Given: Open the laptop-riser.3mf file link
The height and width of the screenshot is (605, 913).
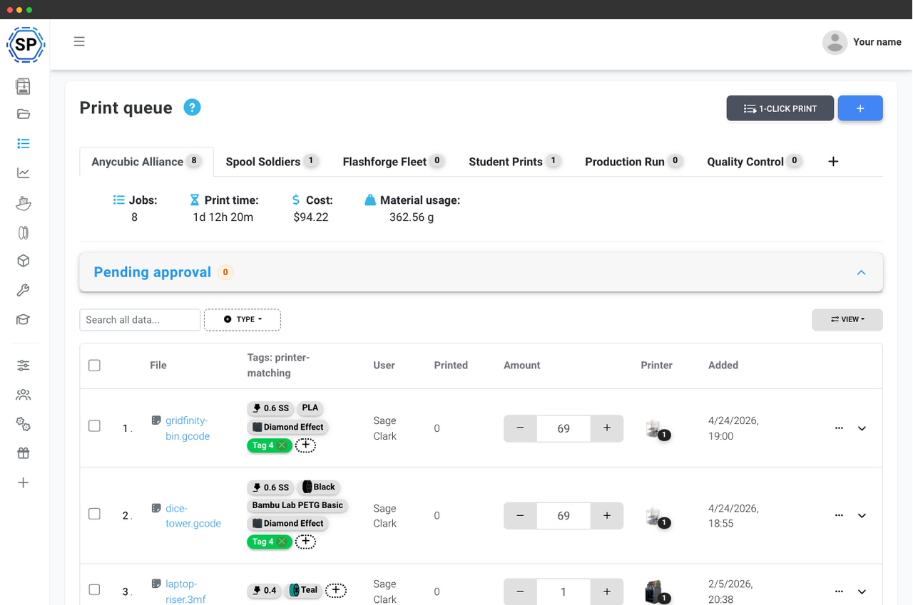Looking at the screenshot, I should (x=185, y=591).
